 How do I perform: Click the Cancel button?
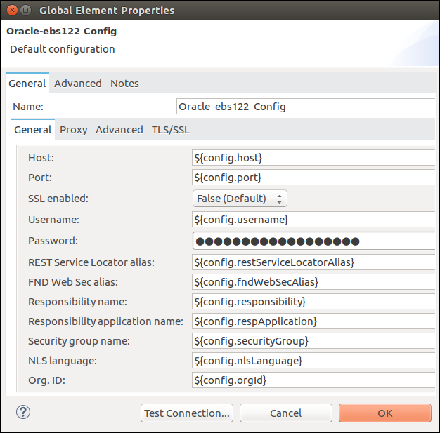point(285,413)
